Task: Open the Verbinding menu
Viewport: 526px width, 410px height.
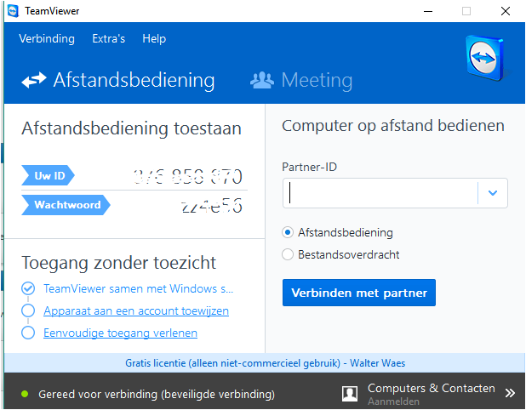Action: coord(47,38)
